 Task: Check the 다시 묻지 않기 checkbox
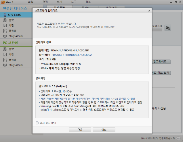click(x=37, y=123)
